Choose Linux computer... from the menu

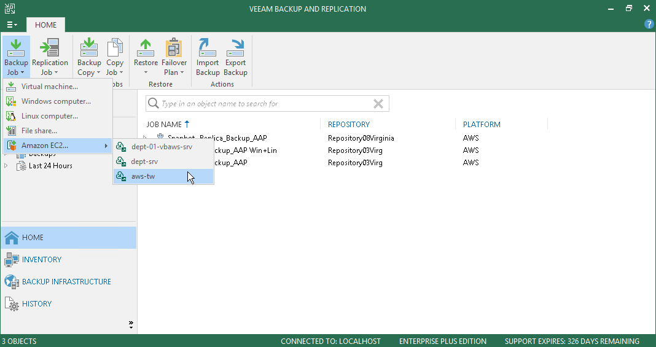coord(58,116)
